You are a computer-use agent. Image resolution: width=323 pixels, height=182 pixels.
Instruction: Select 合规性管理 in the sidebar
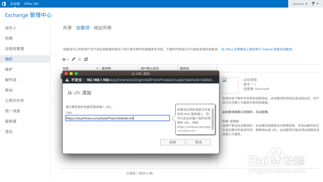click(x=15, y=48)
